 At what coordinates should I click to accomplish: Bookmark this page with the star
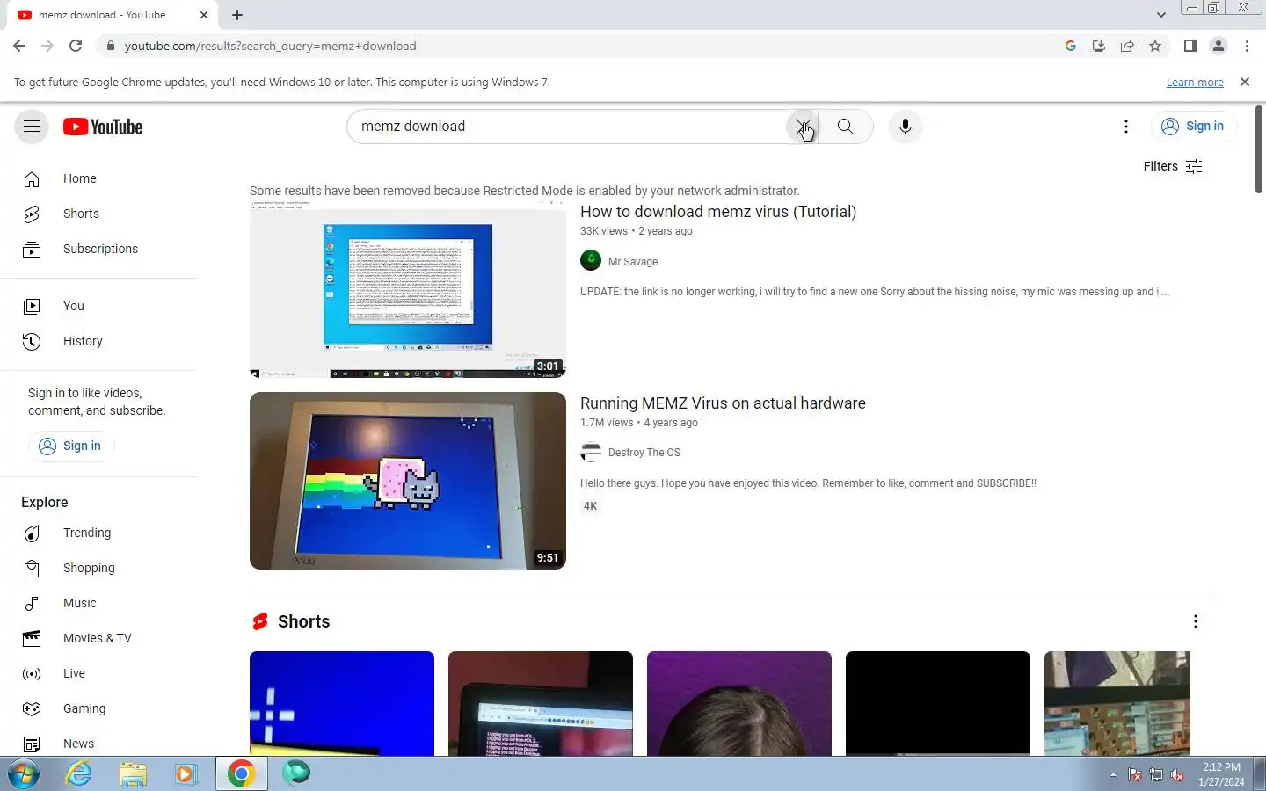1155,46
